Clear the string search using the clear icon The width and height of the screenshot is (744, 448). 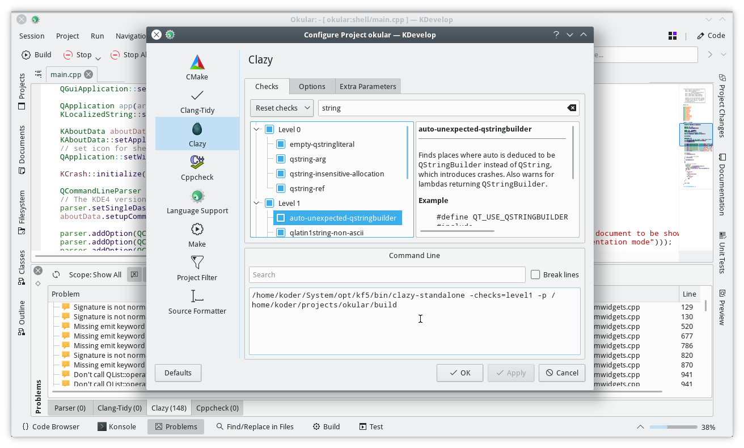(571, 108)
